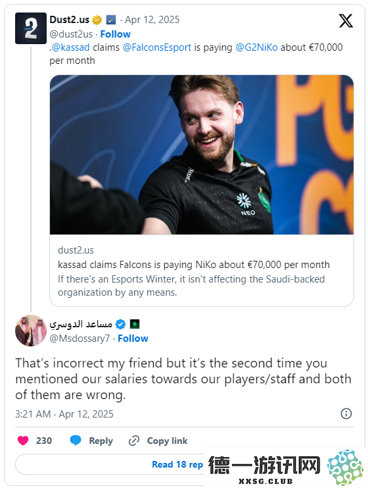Click Dust2.us gold verified badge
The width and height of the screenshot is (368, 488).
click(97, 20)
